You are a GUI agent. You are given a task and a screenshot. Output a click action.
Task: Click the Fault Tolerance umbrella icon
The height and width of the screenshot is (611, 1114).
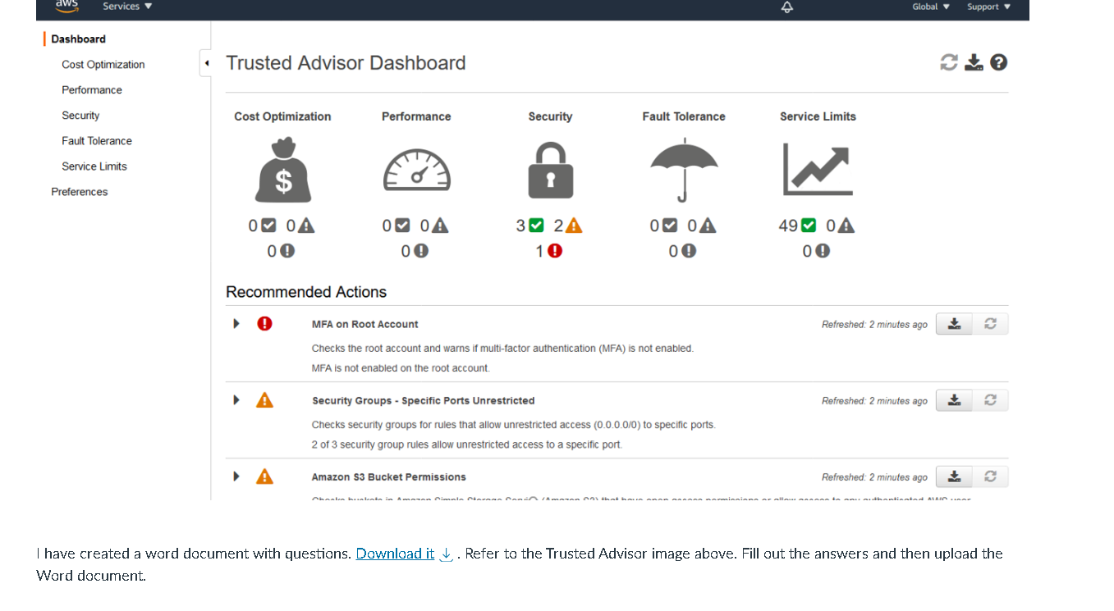(684, 170)
